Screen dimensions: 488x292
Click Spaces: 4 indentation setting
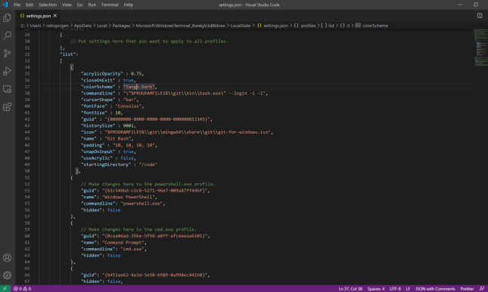click(x=376, y=288)
